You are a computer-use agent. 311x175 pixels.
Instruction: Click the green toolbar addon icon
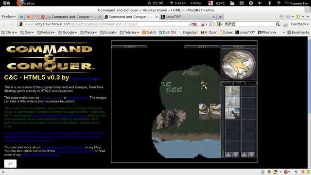tap(298, 17)
